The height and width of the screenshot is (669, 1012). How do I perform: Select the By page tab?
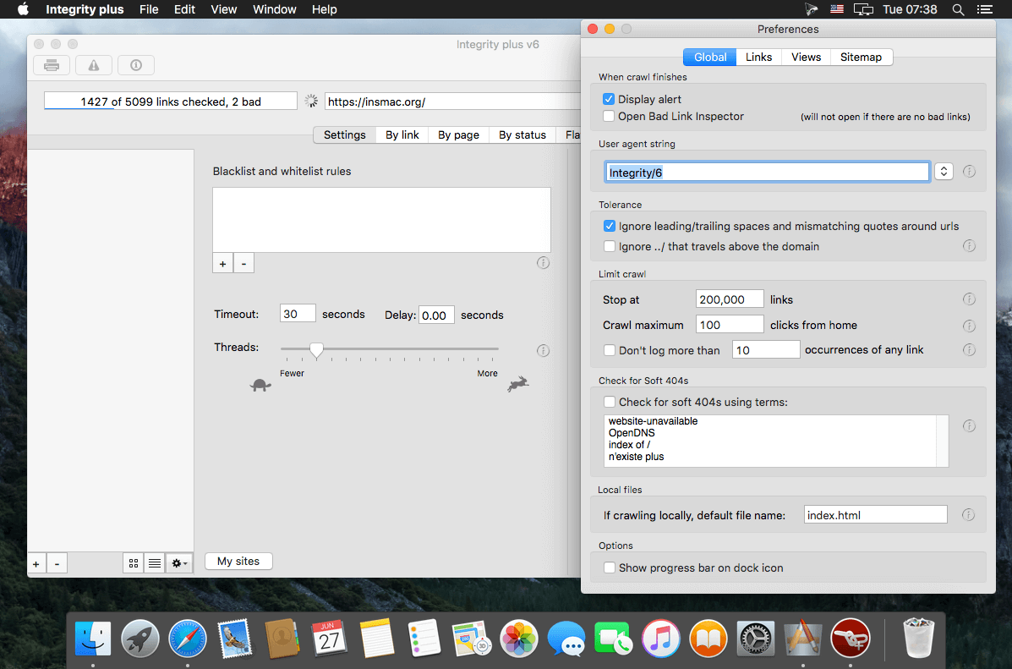[458, 135]
